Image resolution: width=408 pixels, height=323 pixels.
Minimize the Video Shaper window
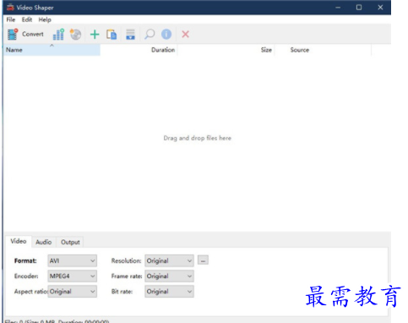tap(338, 8)
